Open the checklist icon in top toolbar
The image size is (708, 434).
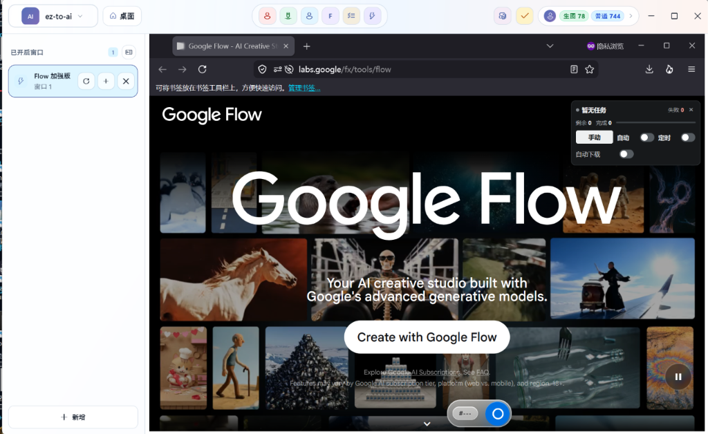coord(351,17)
